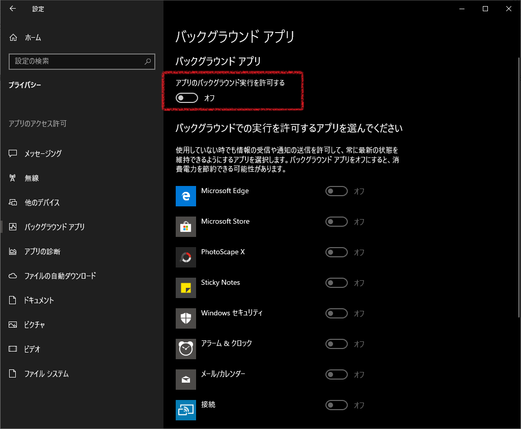The height and width of the screenshot is (429, 521).
Task: Click the Microsoft Edge app name
Action: (225, 191)
